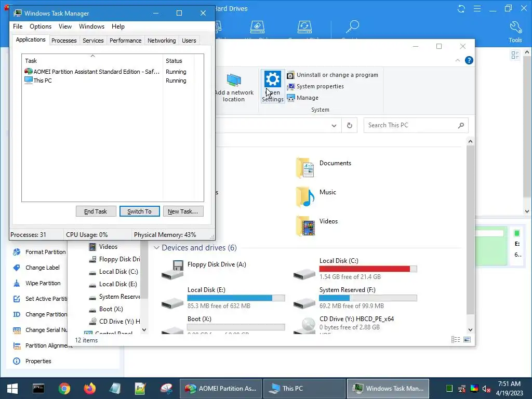
Task: Open Settings gear in This PC ribbon
Action: (272, 86)
